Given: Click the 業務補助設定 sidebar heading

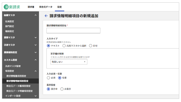Looking at the screenshot, I should (x=11, y=52).
